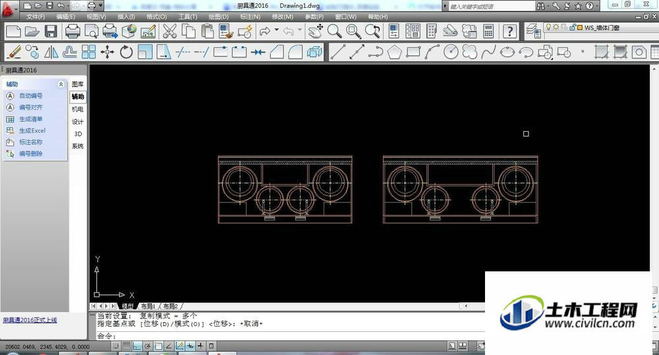Select the Revision Cloud tool
The image size is (659, 355).
pyautogui.click(x=470, y=52)
